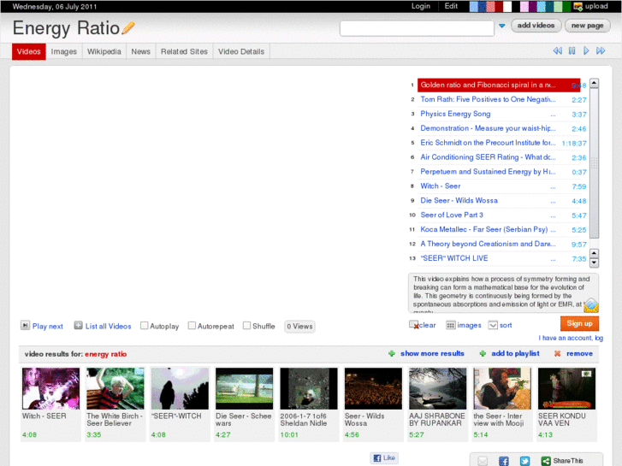Click the red X remove icon
The height and width of the screenshot is (466, 622).
(558, 353)
